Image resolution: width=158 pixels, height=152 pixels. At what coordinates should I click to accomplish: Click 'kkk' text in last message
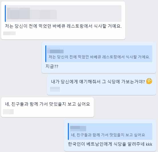(x=149, y=144)
